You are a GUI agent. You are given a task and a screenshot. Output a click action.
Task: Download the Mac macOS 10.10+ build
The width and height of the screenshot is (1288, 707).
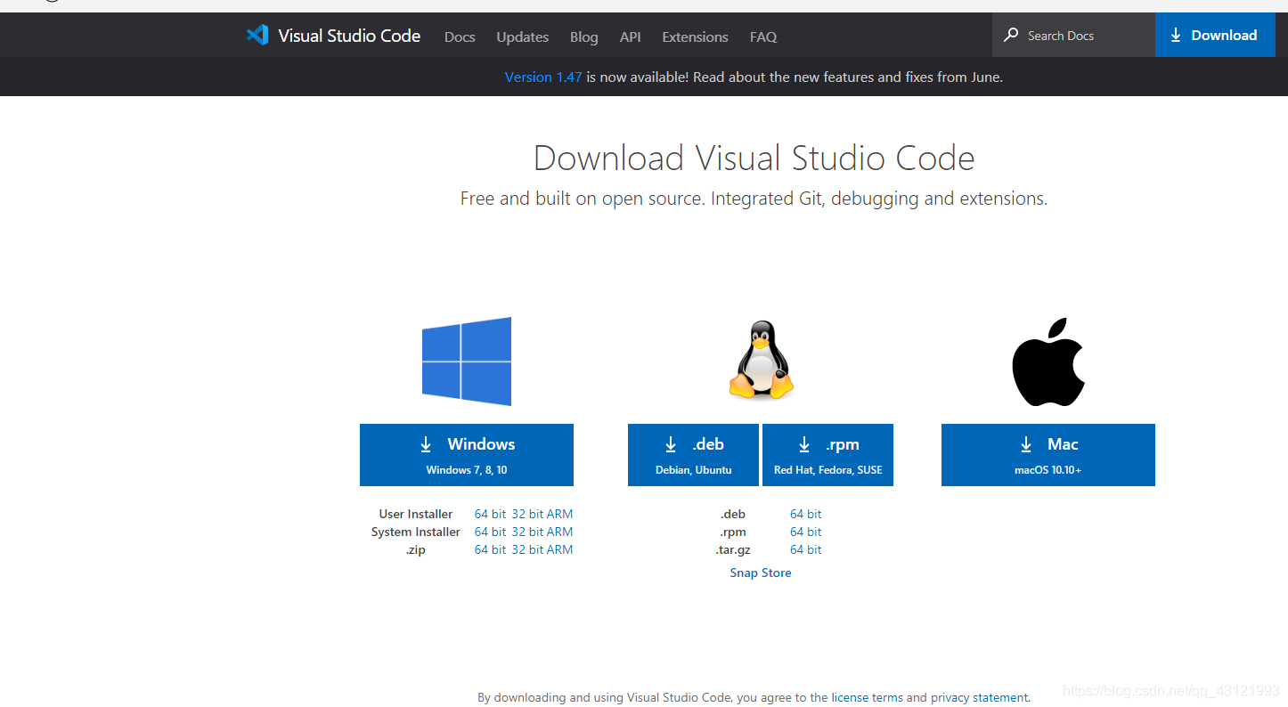click(x=1048, y=455)
